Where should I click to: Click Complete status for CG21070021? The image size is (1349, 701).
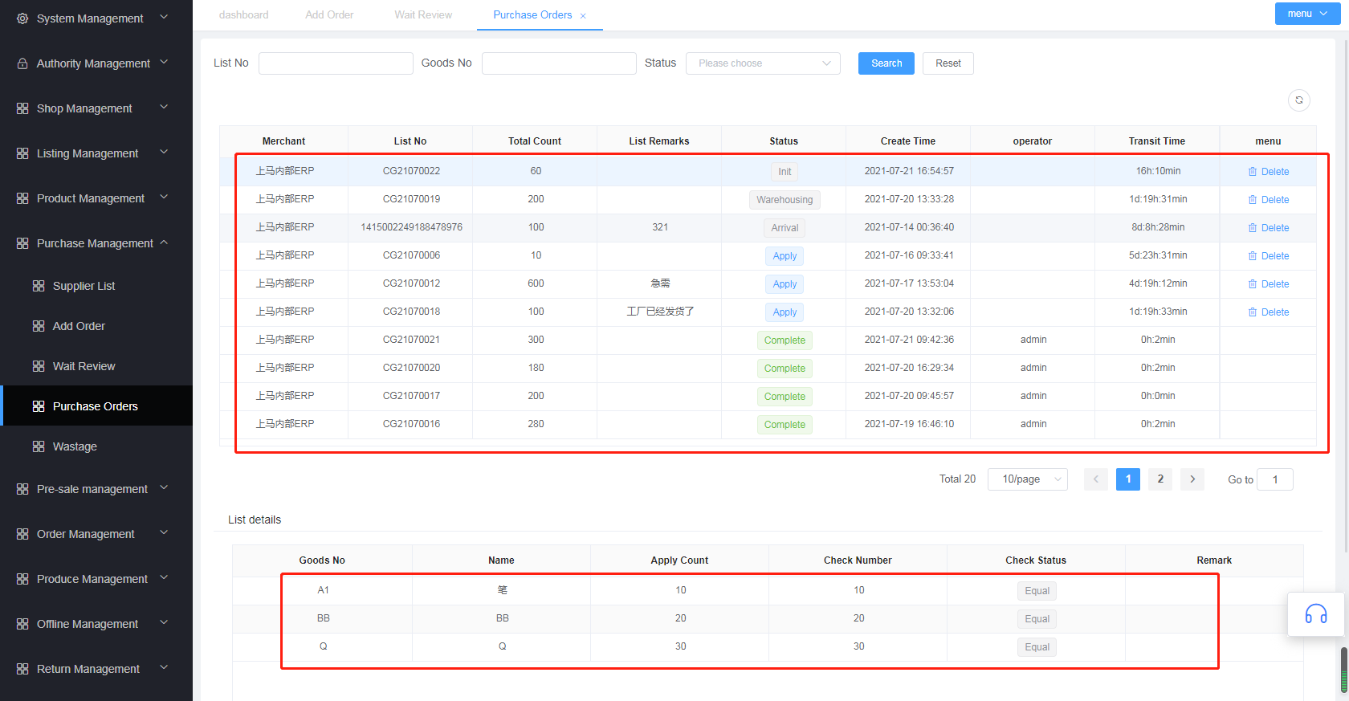(785, 340)
